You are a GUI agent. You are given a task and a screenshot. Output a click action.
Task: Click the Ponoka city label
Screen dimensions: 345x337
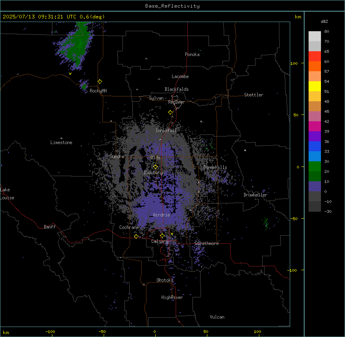tap(192, 54)
